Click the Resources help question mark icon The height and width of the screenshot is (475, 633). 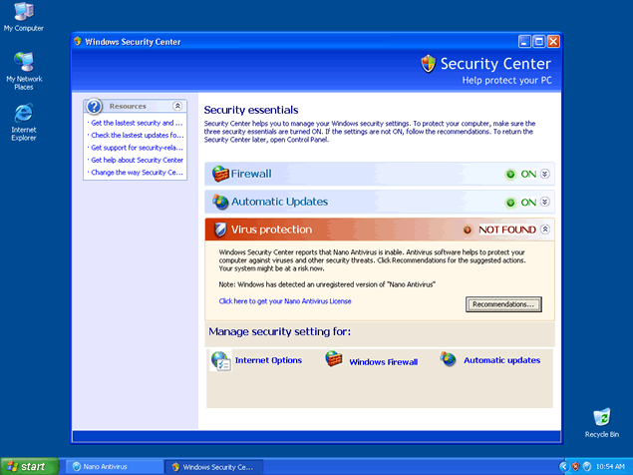point(95,106)
